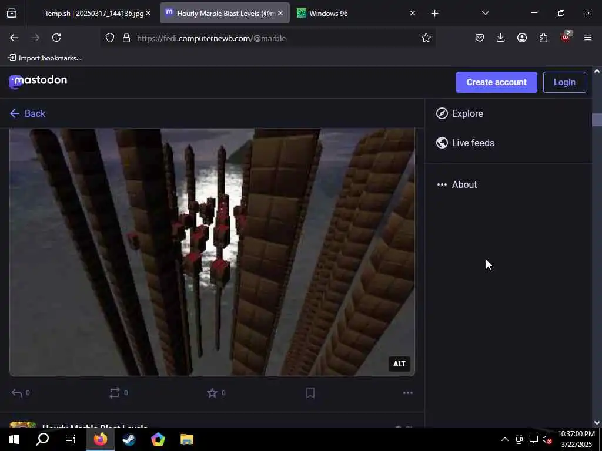Click Import bookmarks in toolbar

click(45, 58)
